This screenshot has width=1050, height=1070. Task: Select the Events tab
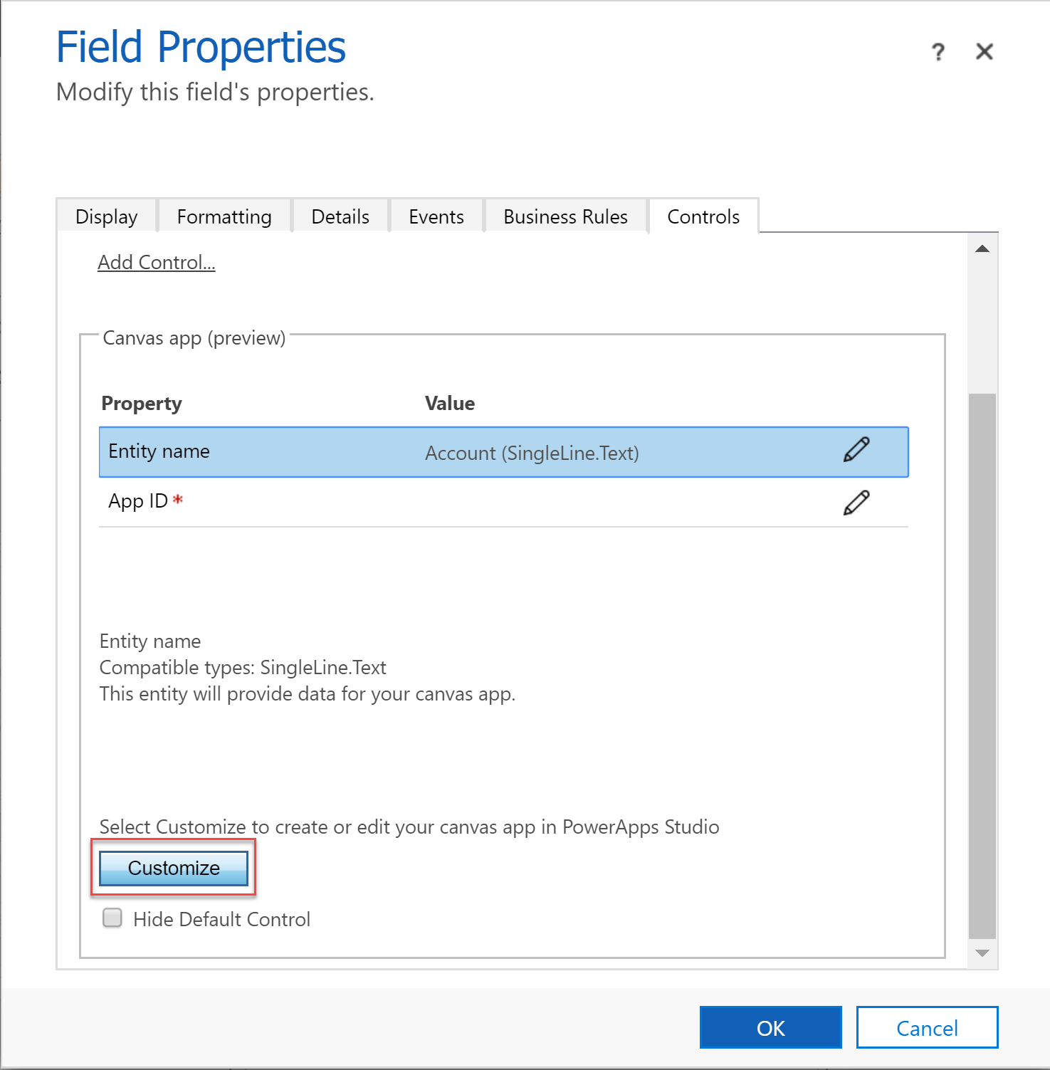pos(436,216)
